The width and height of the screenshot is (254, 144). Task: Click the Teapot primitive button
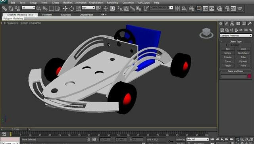(228, 65)
